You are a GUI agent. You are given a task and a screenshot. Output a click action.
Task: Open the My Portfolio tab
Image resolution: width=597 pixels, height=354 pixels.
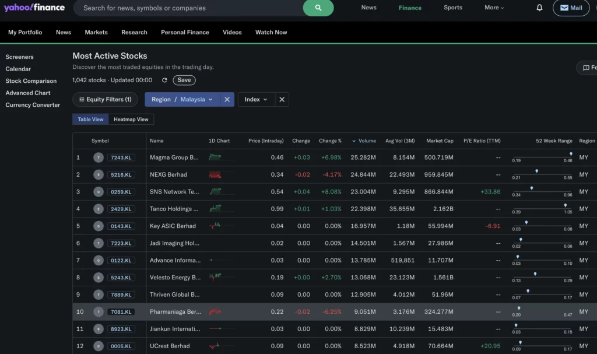tap(25, 33)
